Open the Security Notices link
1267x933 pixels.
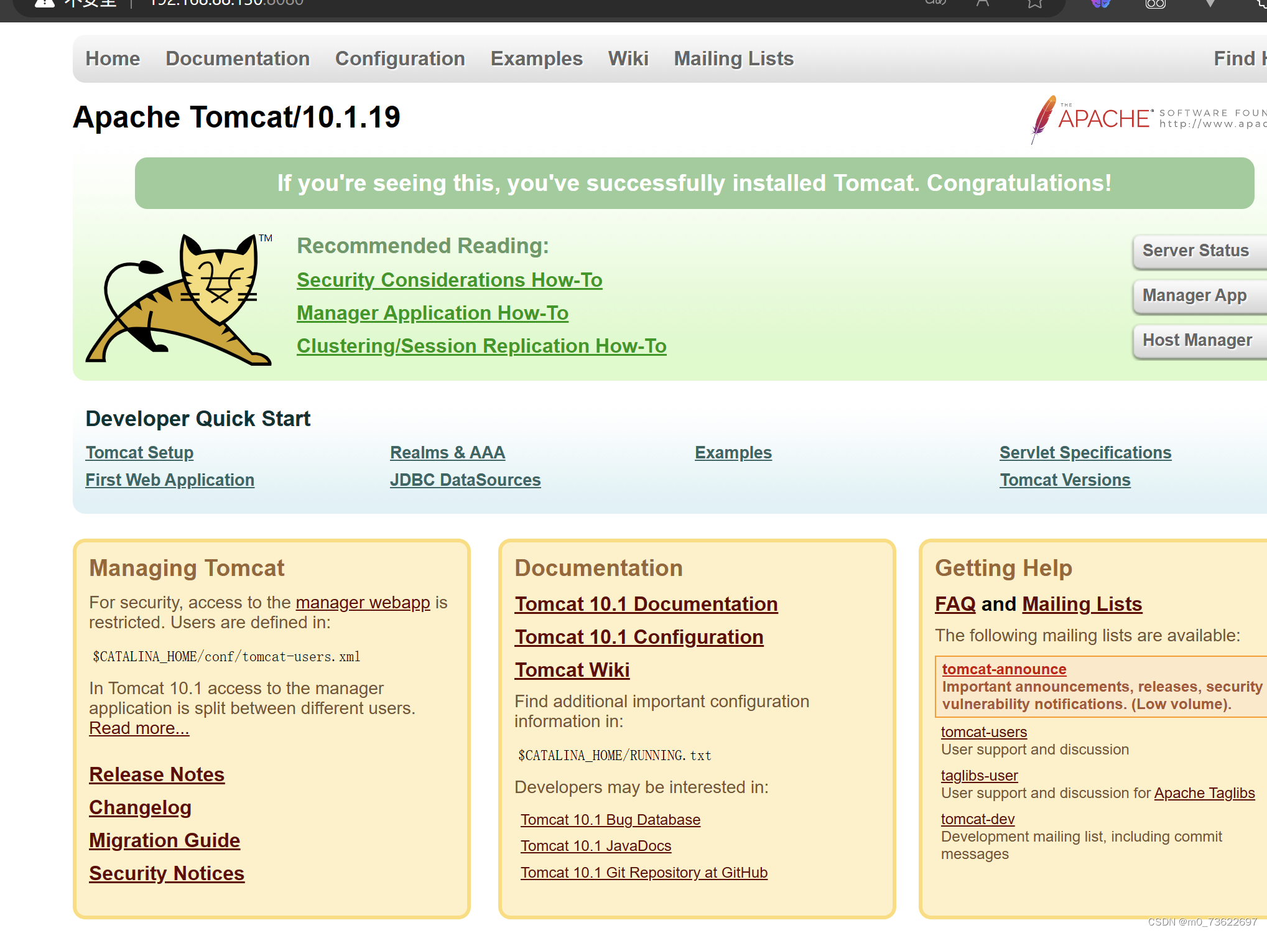pos(167,873)
